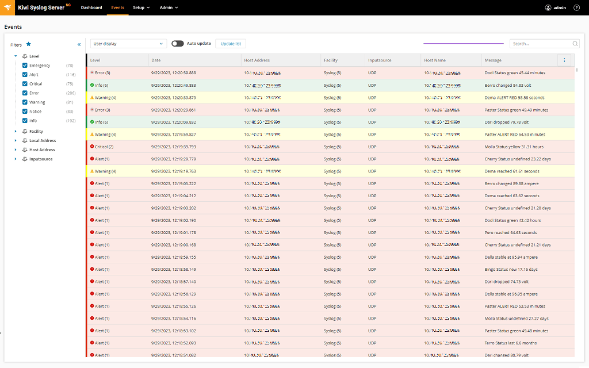This screenshot has height=368, width=589.
Task: Open the Admin menu
Action: coord(168,7)
